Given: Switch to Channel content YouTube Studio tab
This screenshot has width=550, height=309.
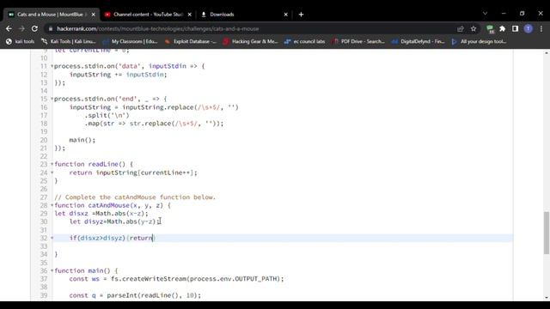Looking at the screenshot, I should pos(148,15).
